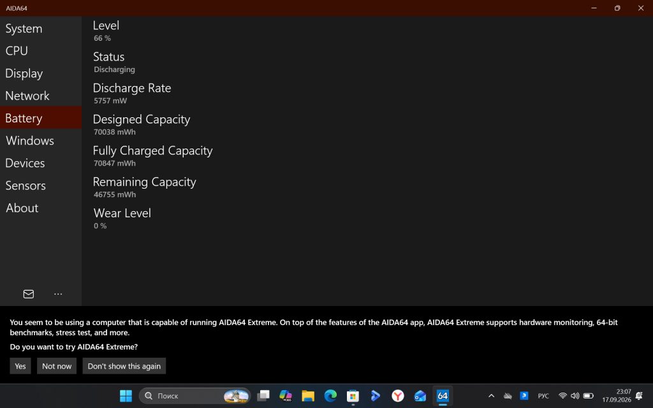This screenshot has width=653, height=408.
Task: Open the clock and date 23:07
Action: [x=617, y=395]
